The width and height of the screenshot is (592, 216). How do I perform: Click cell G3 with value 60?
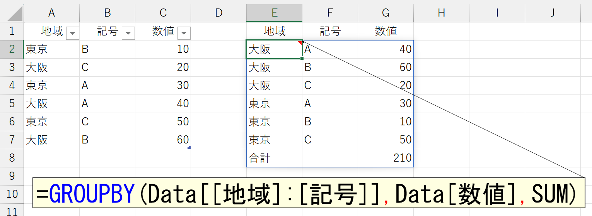[386, 67]
